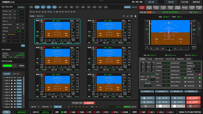Screen dimensions: 203x114
Task: Switch to the G4 group tab
Action: (x=60, y=7)
